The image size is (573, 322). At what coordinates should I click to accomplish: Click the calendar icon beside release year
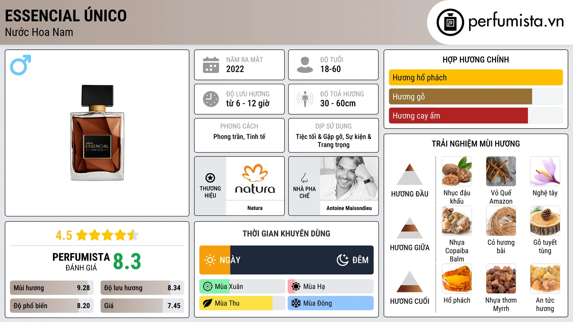click(x=211, y=65)
